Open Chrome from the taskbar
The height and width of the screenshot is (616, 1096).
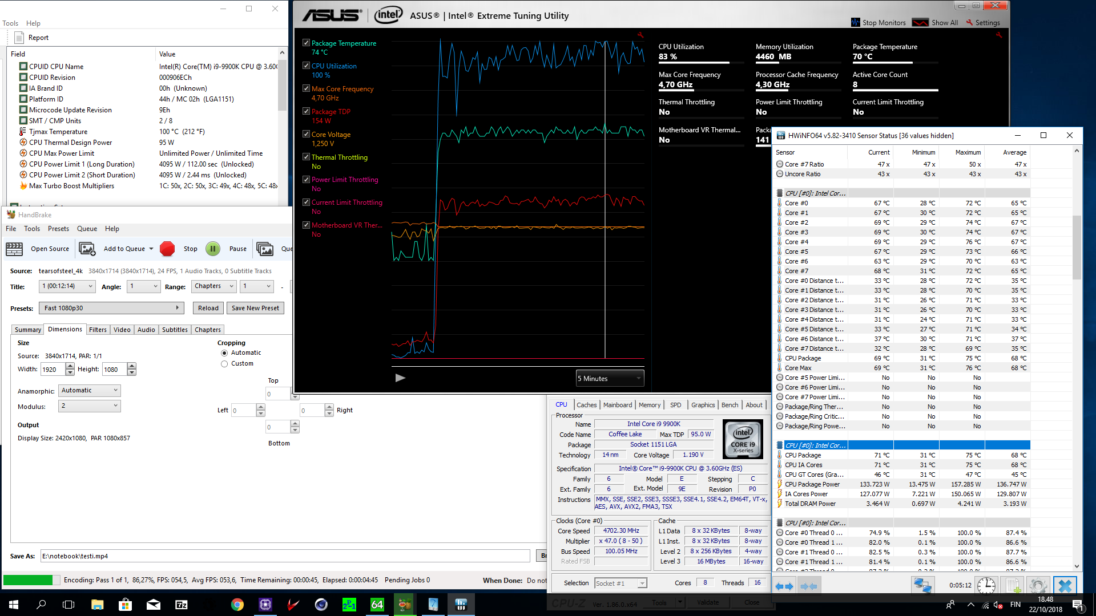click(237, 605)
